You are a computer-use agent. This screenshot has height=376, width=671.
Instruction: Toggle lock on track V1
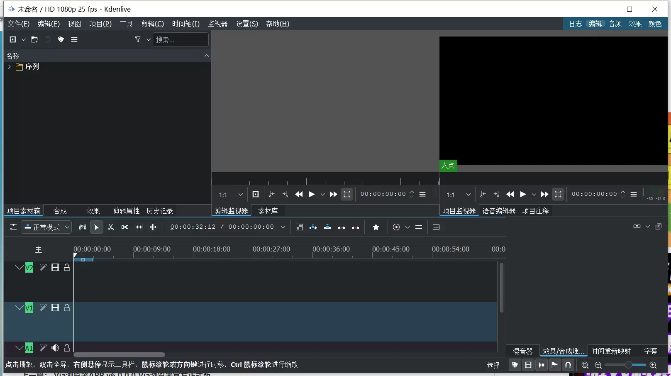click(x=67, y=308)
